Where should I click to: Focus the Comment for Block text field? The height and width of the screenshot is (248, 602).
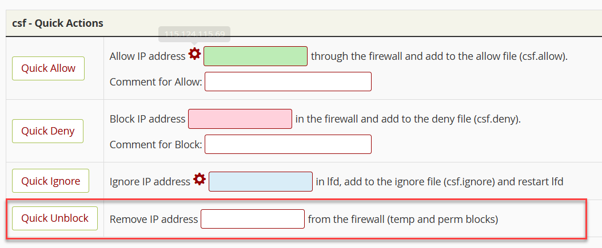click(288, 144)
